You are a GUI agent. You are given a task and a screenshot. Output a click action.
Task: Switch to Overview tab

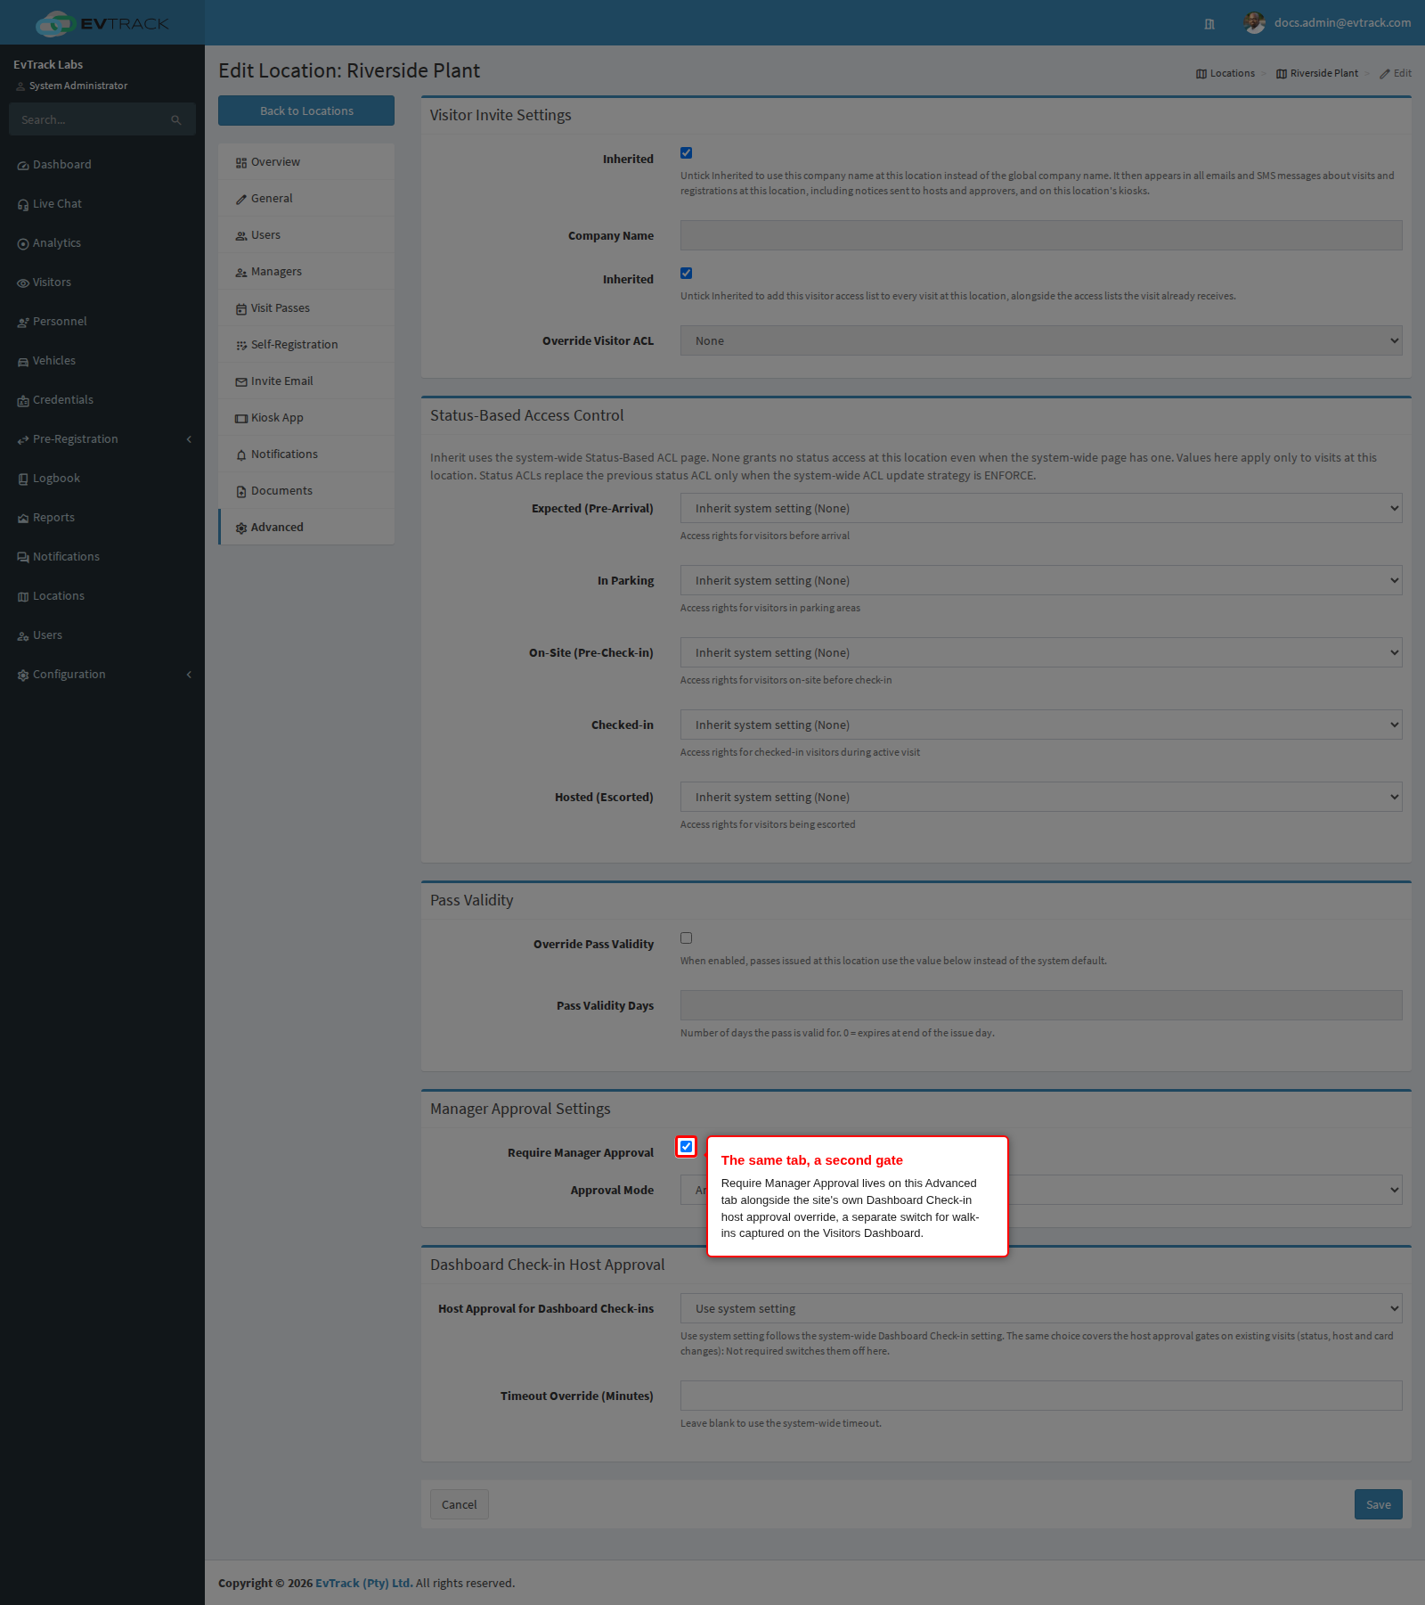[306, 162]
